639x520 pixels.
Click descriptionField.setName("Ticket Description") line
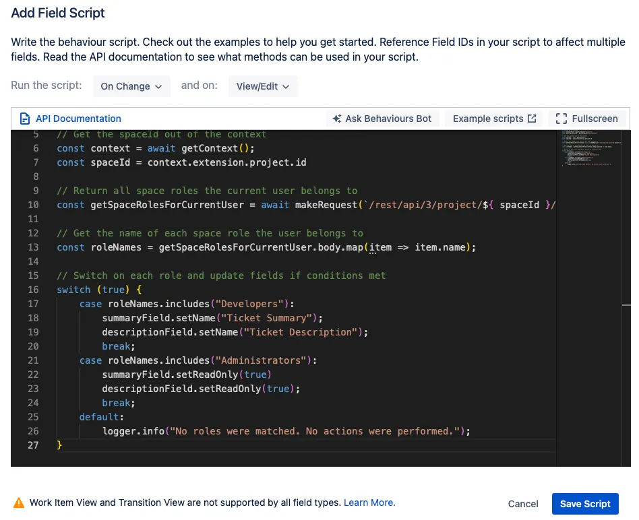235,332
